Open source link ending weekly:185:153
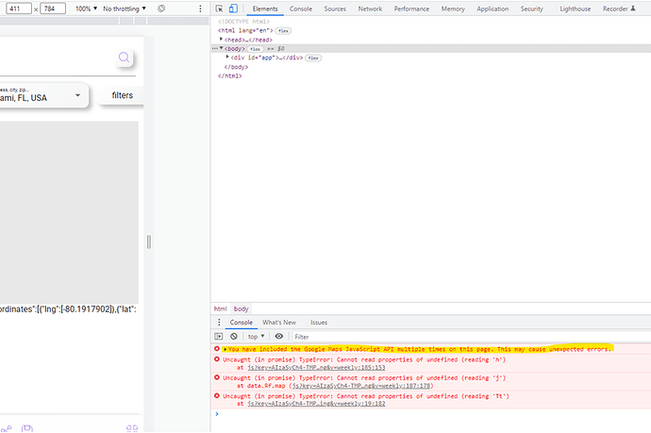The image size is (651, 433). tap(316, 367)
